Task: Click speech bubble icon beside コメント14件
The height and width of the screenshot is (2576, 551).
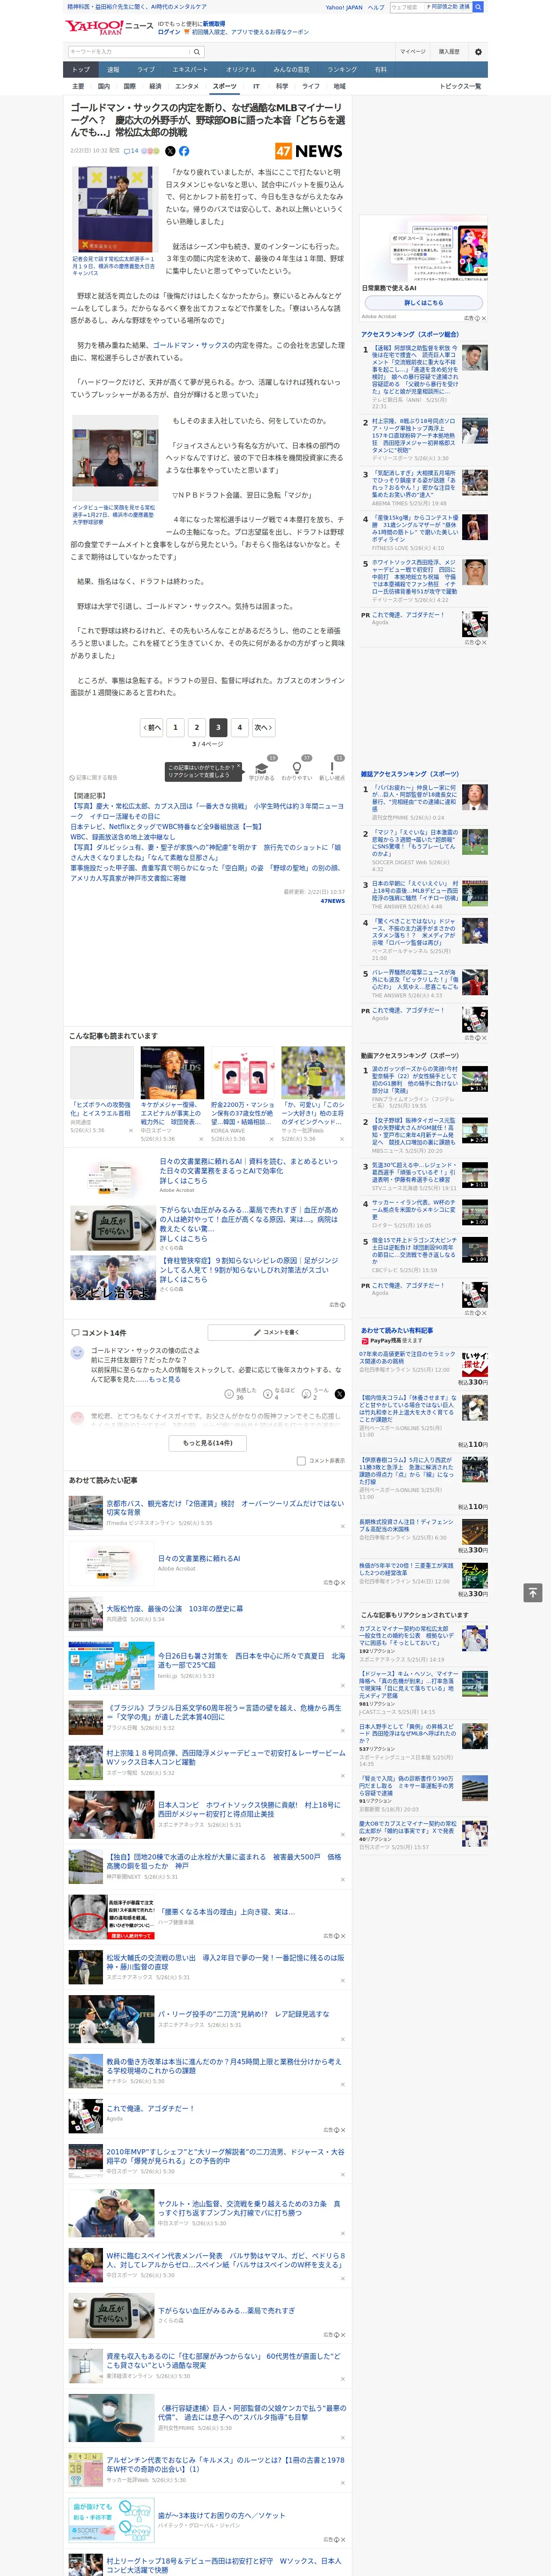Action: pos(75,1333)
